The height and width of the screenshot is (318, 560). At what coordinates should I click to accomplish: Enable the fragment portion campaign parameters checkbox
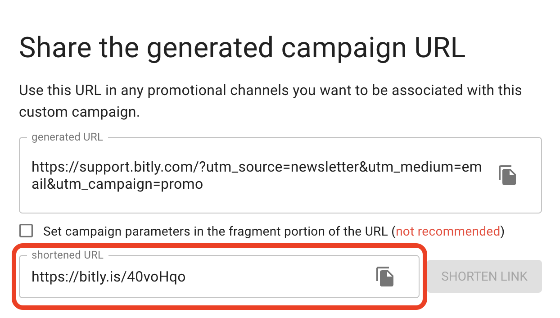tap(26, 231)
